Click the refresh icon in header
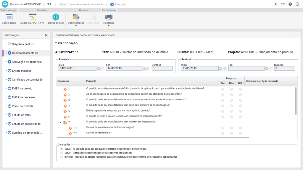Image resolution: width=303 pixels, height=170 pixels. [x=297, y=4]
